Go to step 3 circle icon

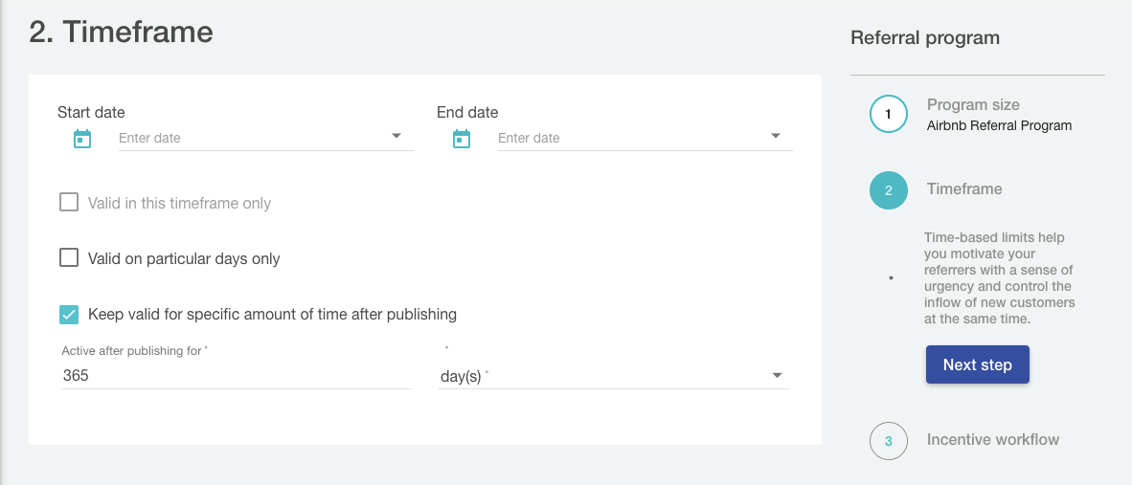pos(888,441)
